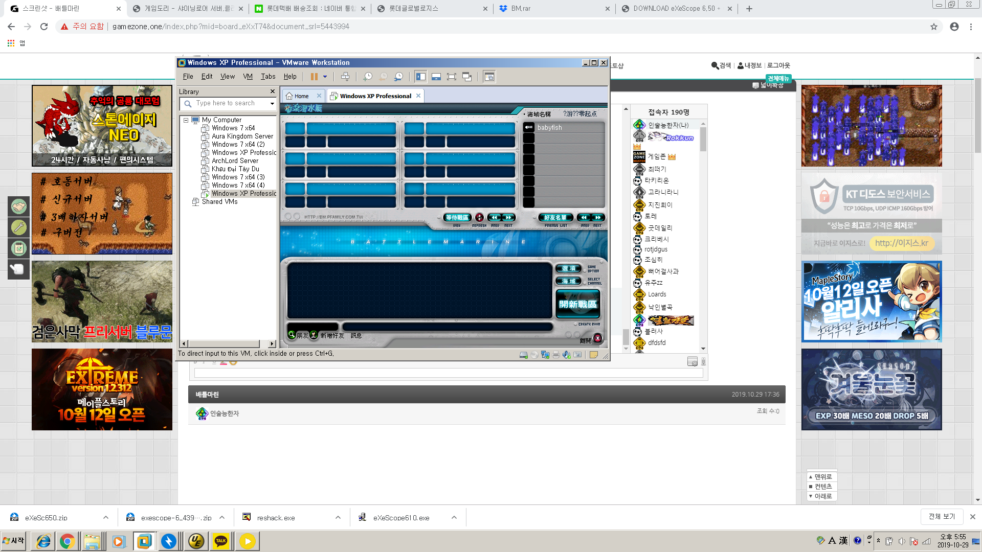Click the red exit X in game lobby
The width and height of the screenshot is (982, 552).
(597, 338)
